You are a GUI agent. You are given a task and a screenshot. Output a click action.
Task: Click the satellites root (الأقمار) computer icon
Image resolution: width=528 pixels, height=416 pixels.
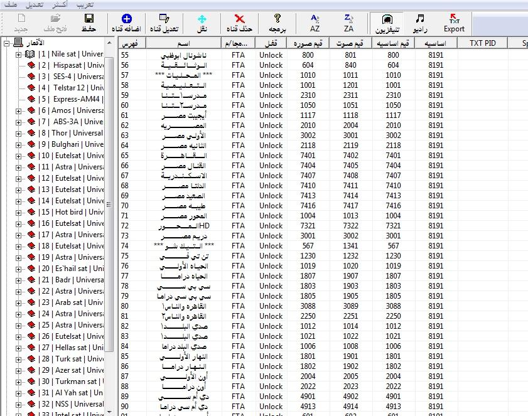pos(18,43)
